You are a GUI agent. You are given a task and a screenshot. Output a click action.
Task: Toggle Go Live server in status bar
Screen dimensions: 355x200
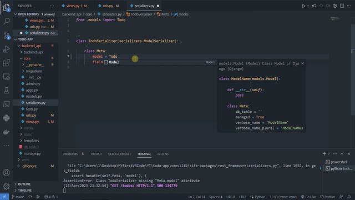(308, 197)
